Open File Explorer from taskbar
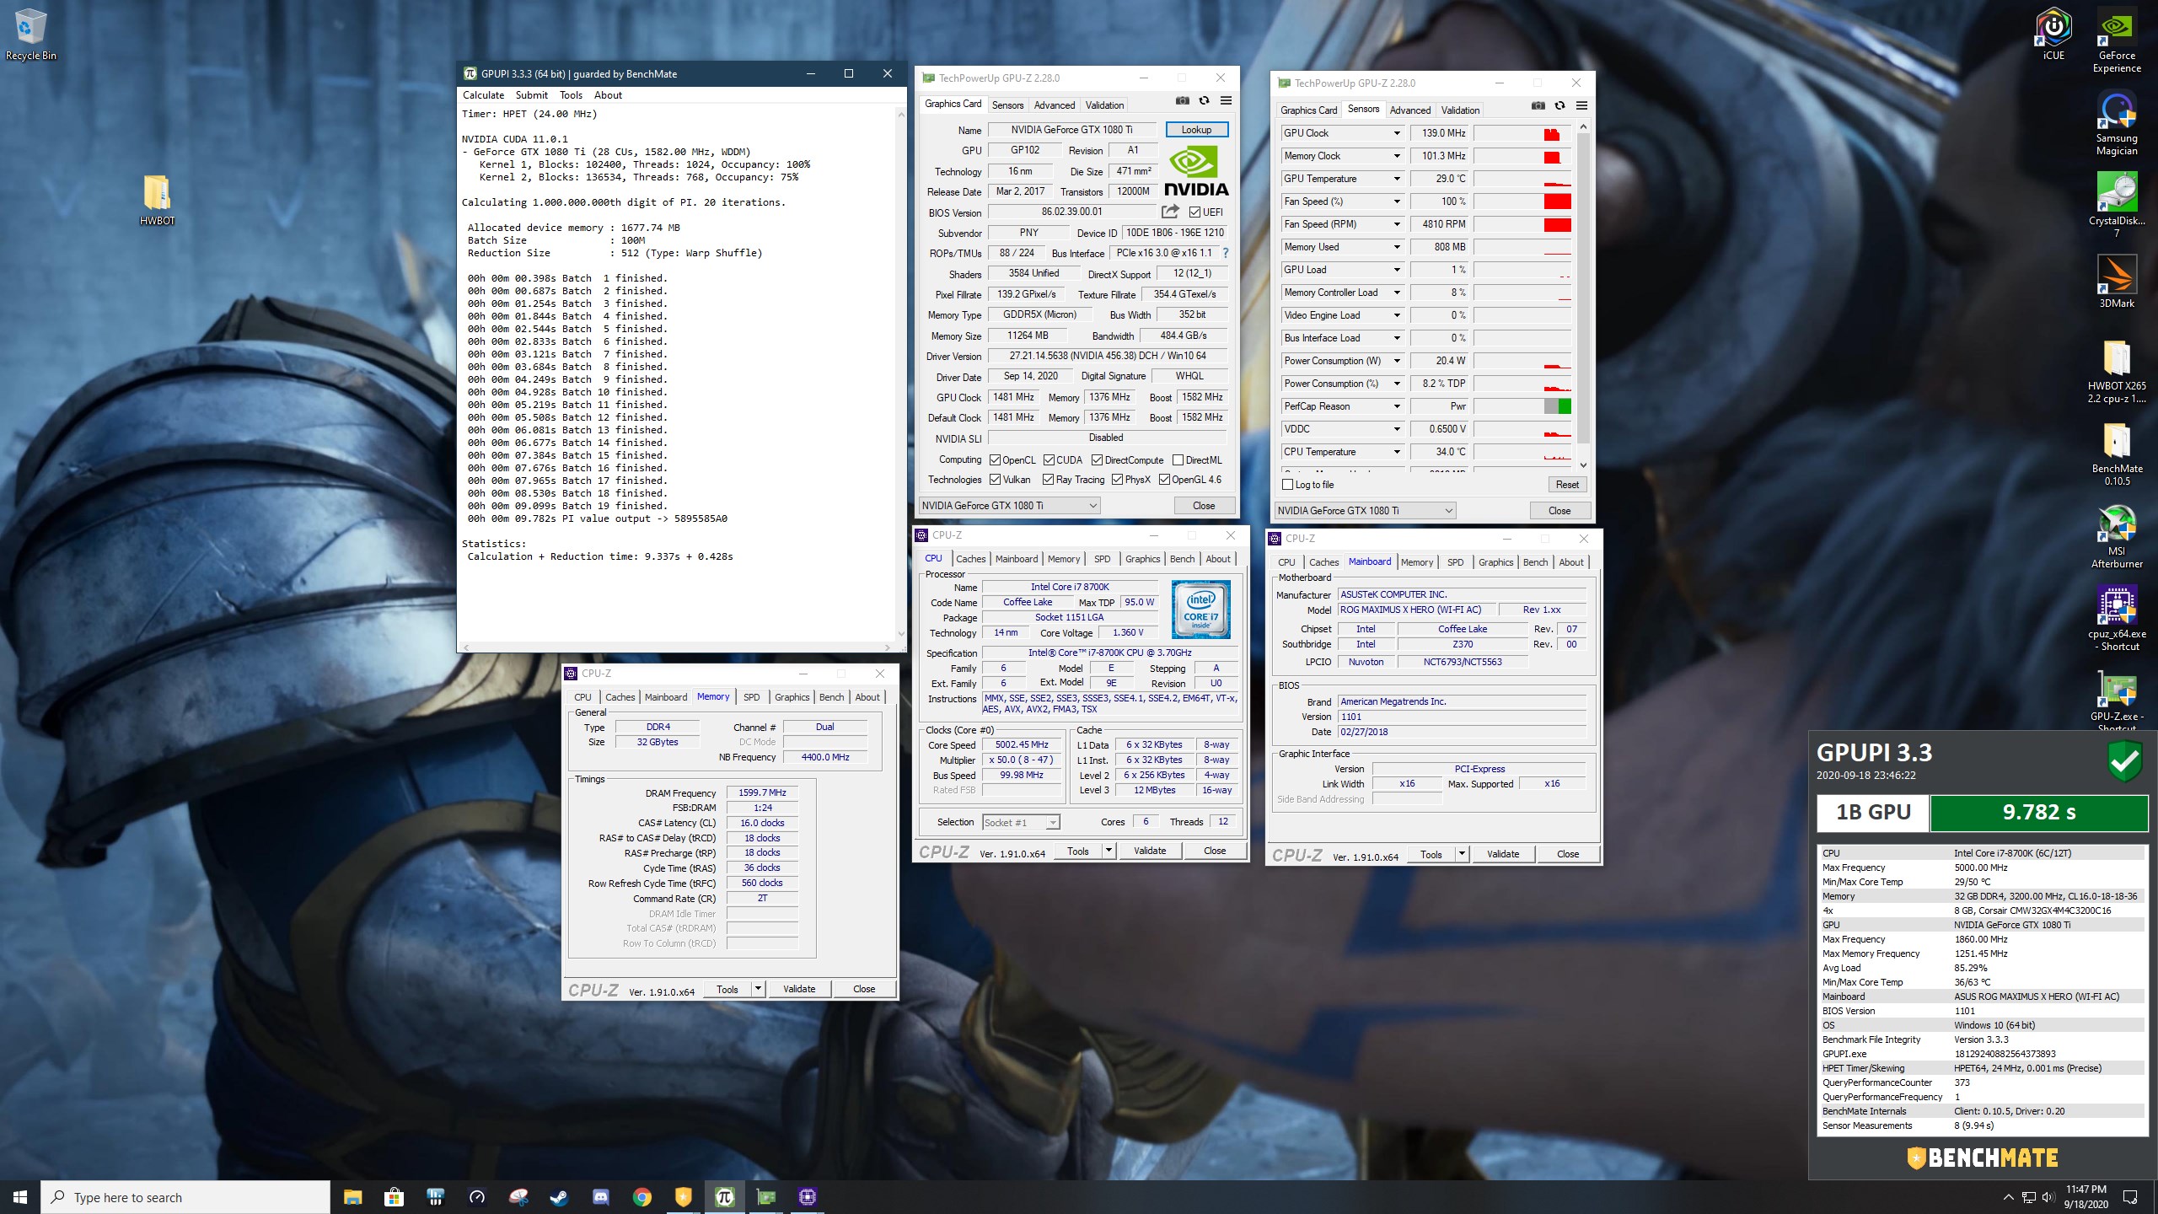The image size is (2158, 1214). click(x=352, y=1196)
